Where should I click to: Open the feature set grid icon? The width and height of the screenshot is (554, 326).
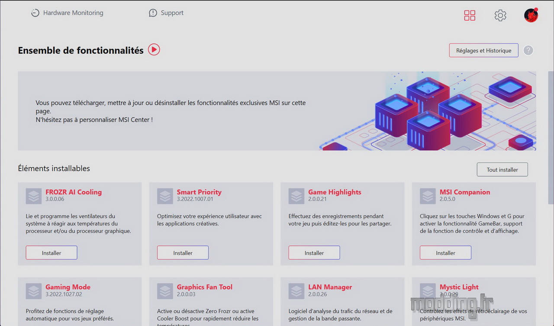(470, 16)
